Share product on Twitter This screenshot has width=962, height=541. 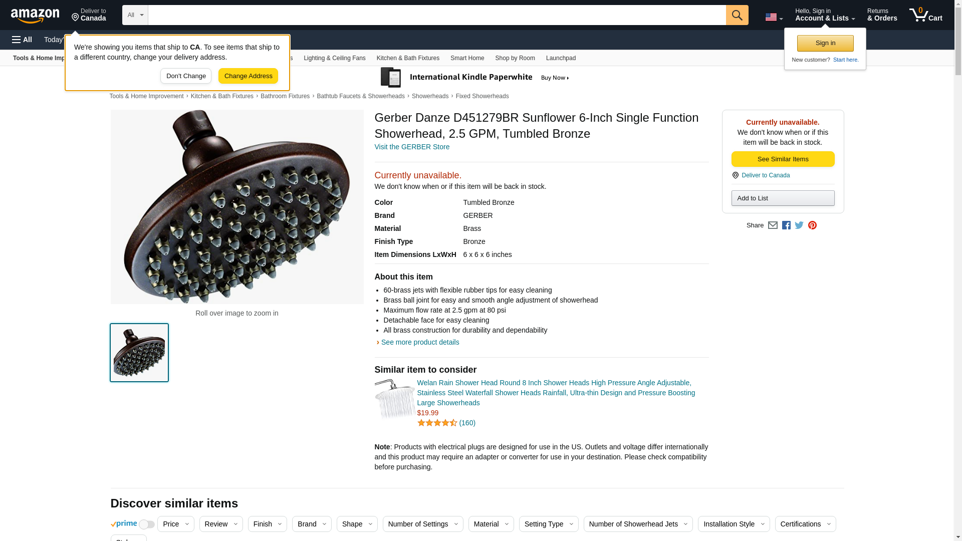click(799, 225)
